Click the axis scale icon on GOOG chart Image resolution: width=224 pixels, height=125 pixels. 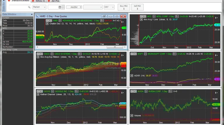pyautogui.click(x=123, y=93)
